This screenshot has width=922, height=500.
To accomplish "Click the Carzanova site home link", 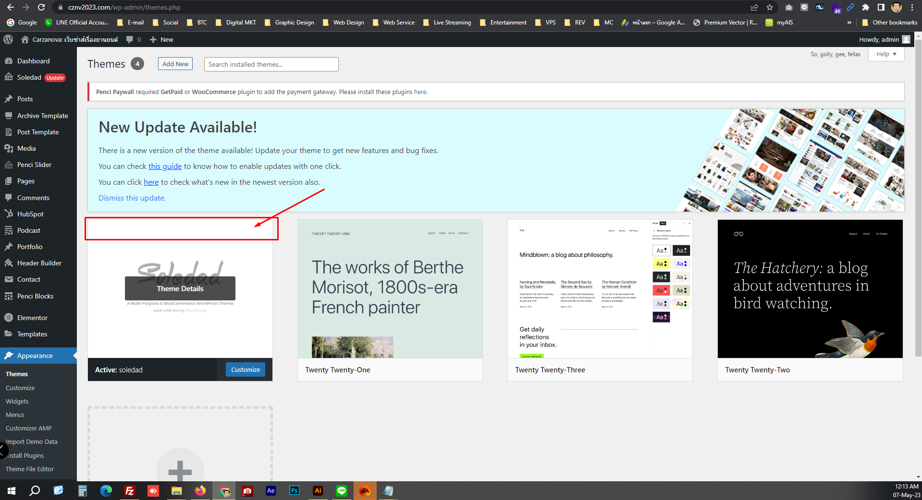I will pyautogui.click(x=70, y=39).
